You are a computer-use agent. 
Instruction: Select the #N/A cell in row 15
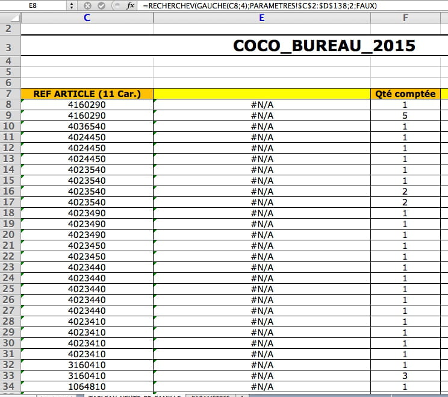(262, 180)
